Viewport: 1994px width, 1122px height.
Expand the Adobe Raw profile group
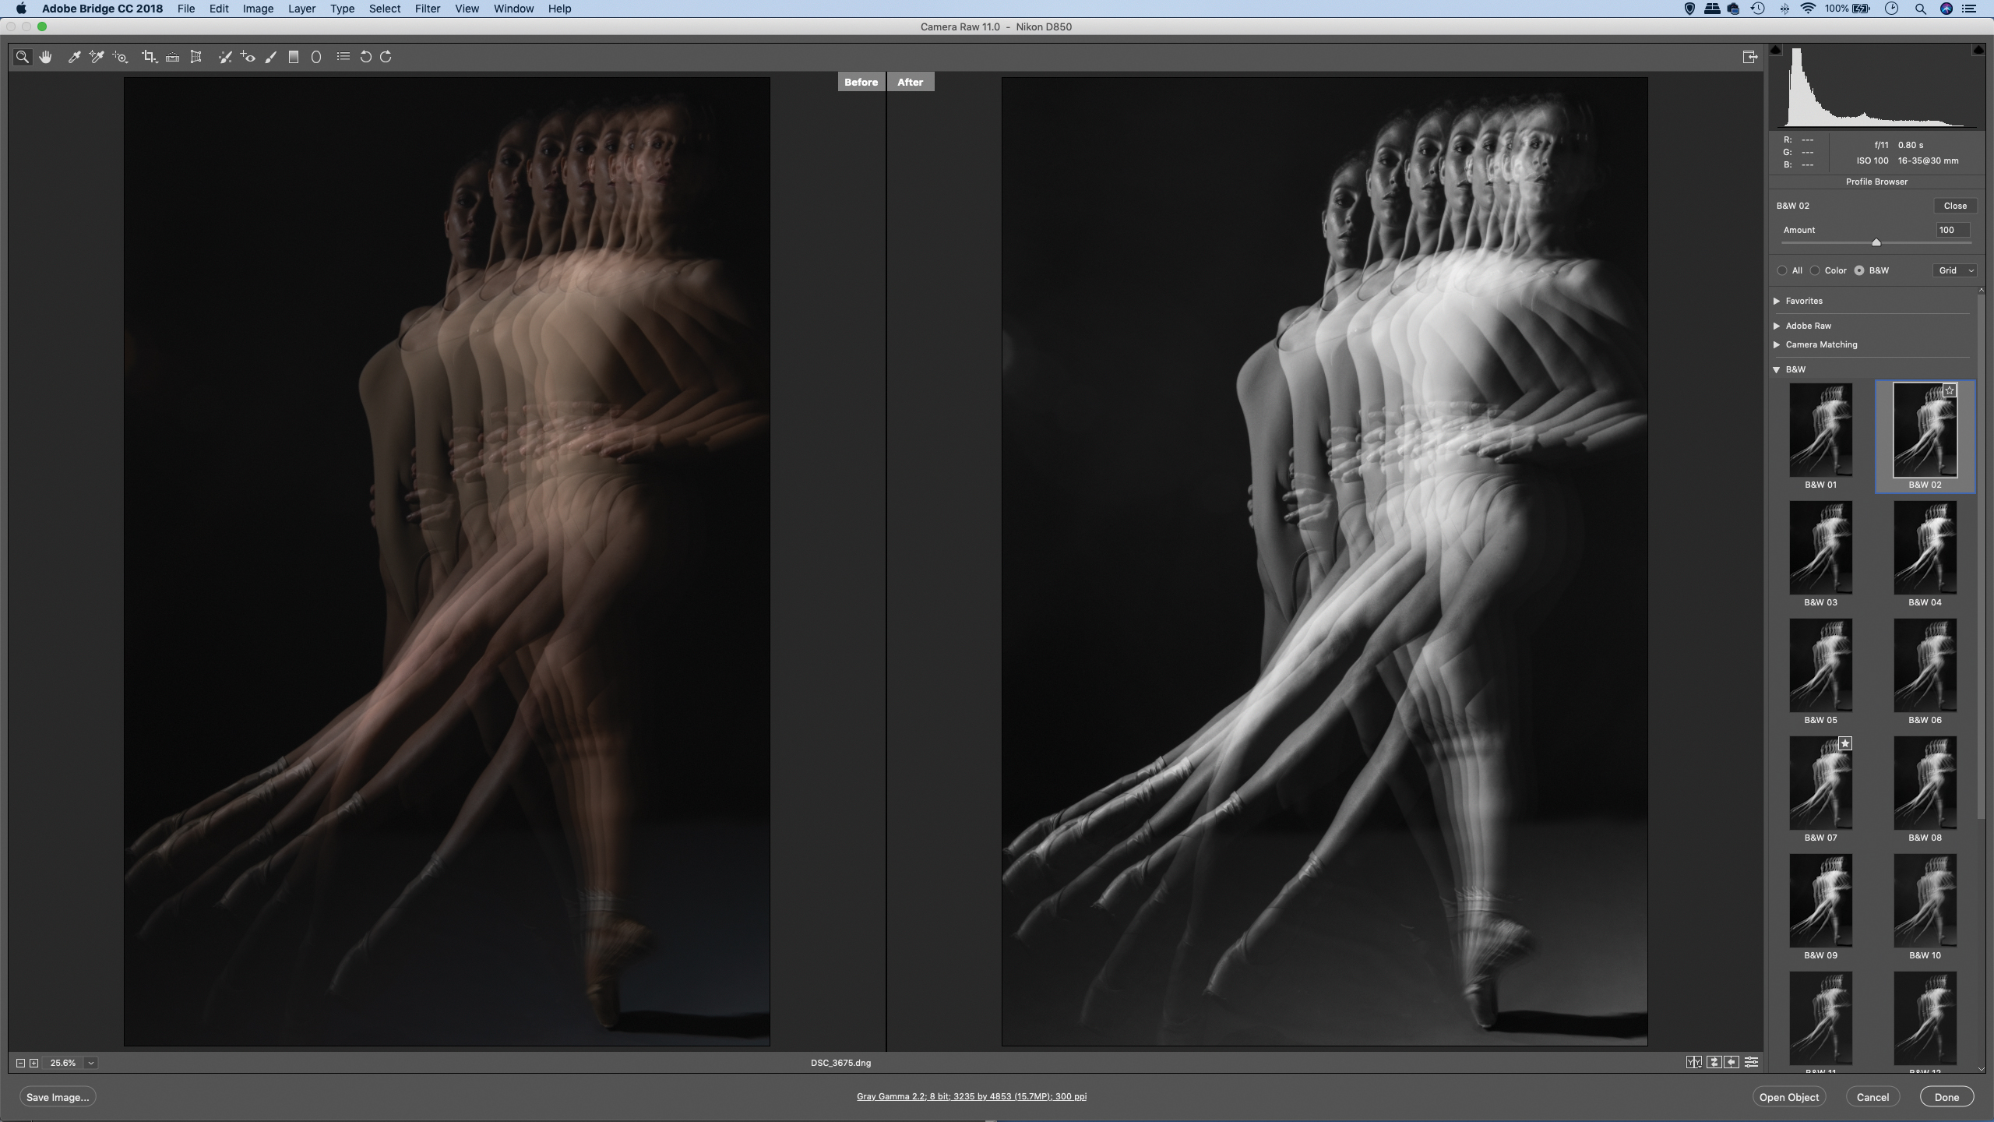coord(1777,326)
